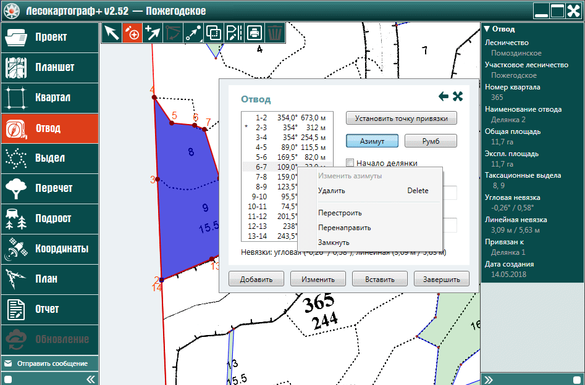Close the Отвод dialog with the X icon
The width and height of the screenshot is (585, 385).
click(x=458, y=96)
